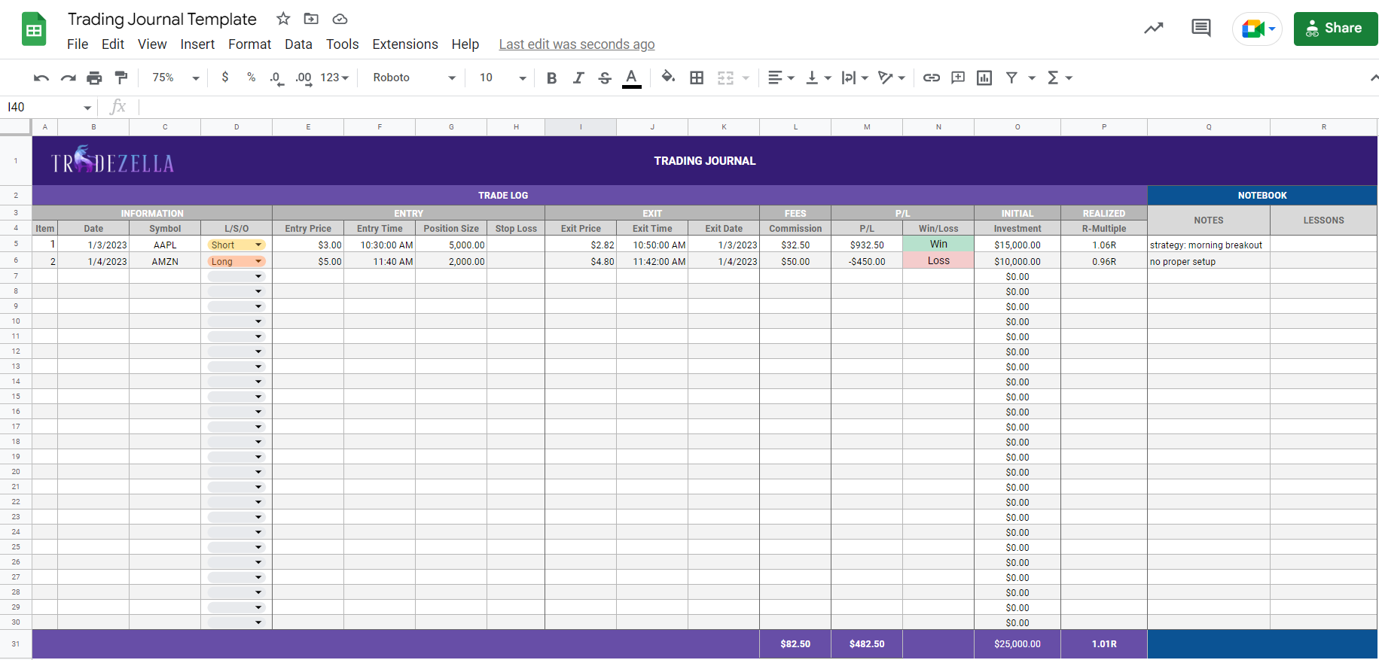The image size is (1379, 660).
Task: Open the Extensions menu
Action: tap(404, 44)
